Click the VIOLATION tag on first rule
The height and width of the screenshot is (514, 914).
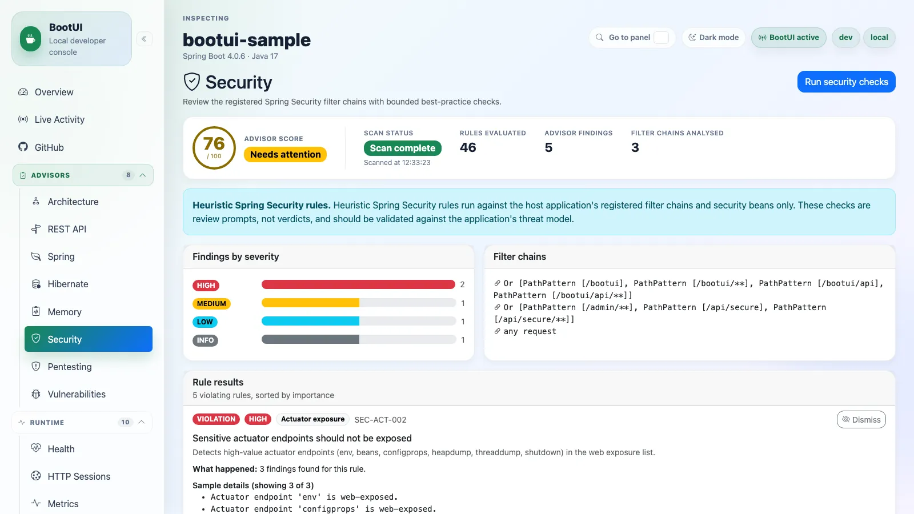216,419
